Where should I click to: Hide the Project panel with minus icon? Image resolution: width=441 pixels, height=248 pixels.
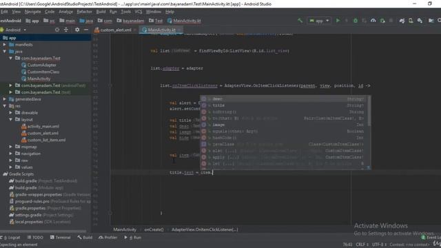(x=85, y=30)
